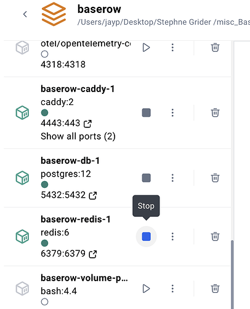Stop the baserow-redis-1 container
The width and height of the screenshot is (250, 309).
point(147,237)
